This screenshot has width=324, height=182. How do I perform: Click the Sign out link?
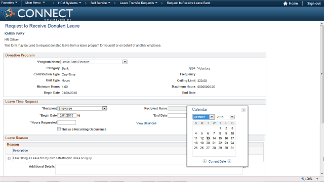coord(314,4)
